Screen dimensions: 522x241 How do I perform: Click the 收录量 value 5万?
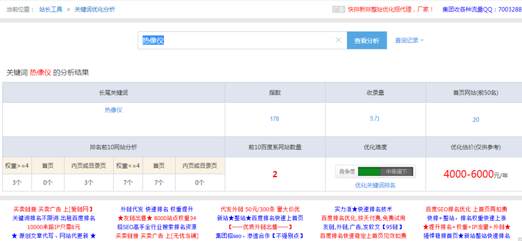pyautogui.click(x=374, y=119)
